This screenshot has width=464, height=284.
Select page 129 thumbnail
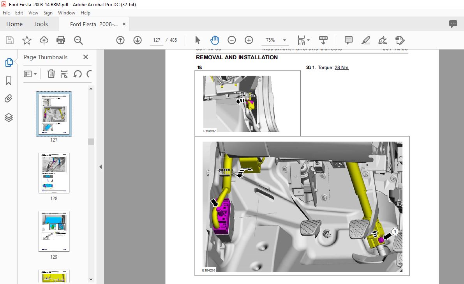click(x=54, y=231)
